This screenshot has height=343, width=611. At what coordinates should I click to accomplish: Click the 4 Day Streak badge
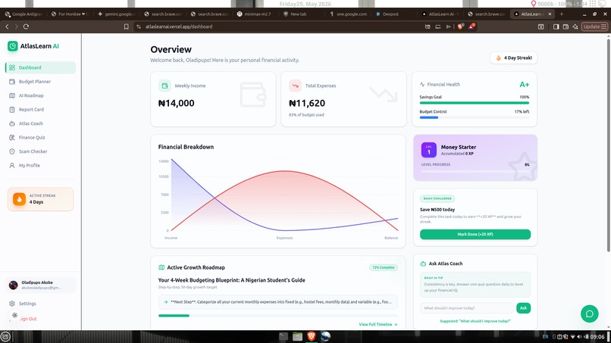coord(513,58)
